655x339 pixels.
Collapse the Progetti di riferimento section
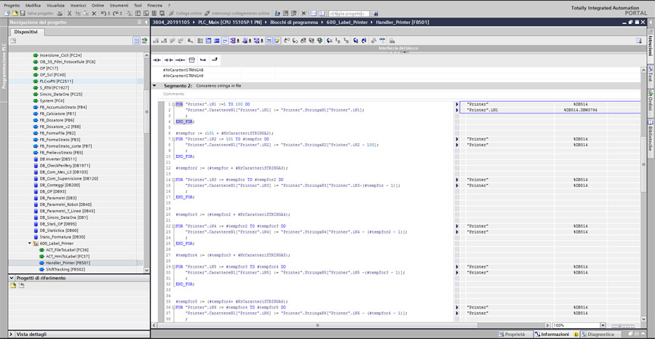(x=12, y=278)
